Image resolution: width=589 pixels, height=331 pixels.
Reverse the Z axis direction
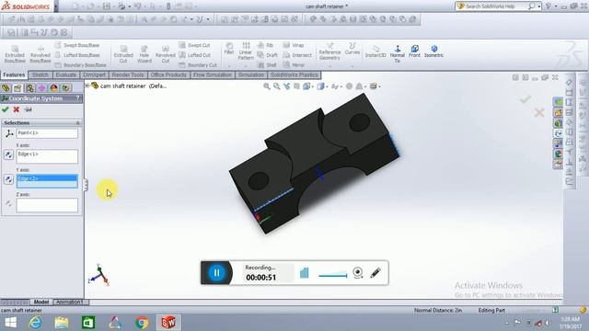[x=8, y=204]
